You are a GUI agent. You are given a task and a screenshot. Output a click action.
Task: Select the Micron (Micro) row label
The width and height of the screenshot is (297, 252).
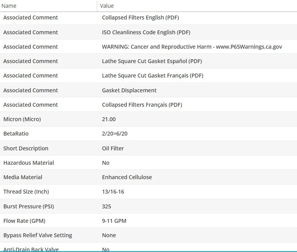[x=22, y=119]
